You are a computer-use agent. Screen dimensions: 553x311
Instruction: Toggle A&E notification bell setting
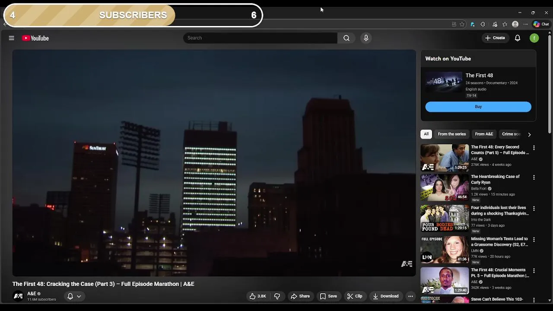coord(70,296)
